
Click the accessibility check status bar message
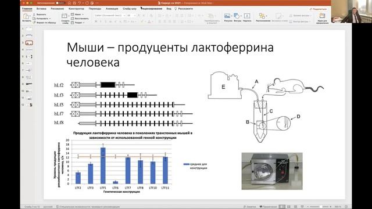[x=88, y=207]
